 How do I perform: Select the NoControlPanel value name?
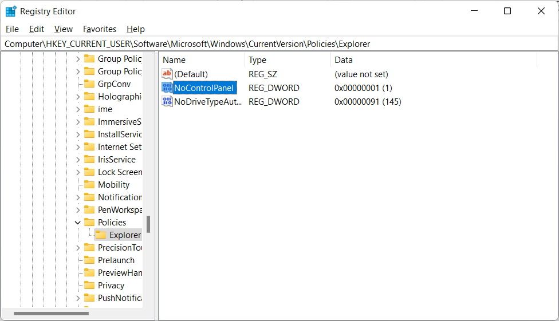pyautogui.click(x=204, y=88)
